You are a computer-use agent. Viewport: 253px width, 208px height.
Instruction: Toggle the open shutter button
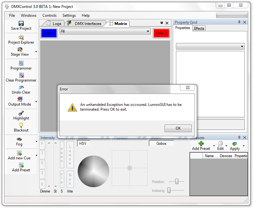pos(62,155)
